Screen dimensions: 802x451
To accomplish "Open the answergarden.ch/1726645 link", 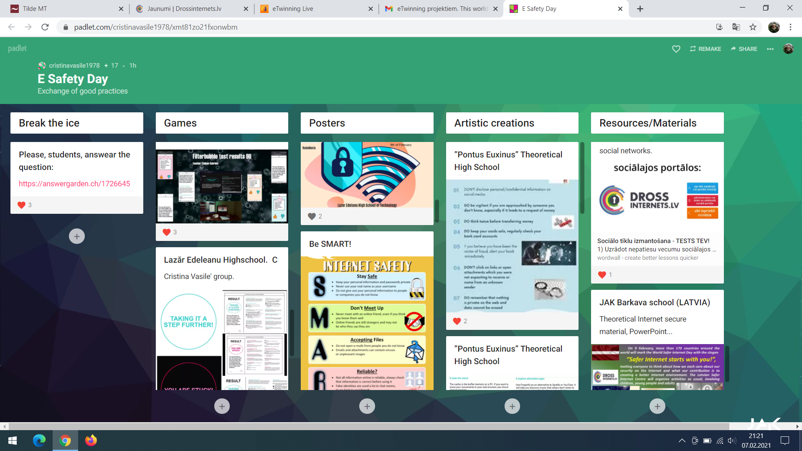I will 74,184.
